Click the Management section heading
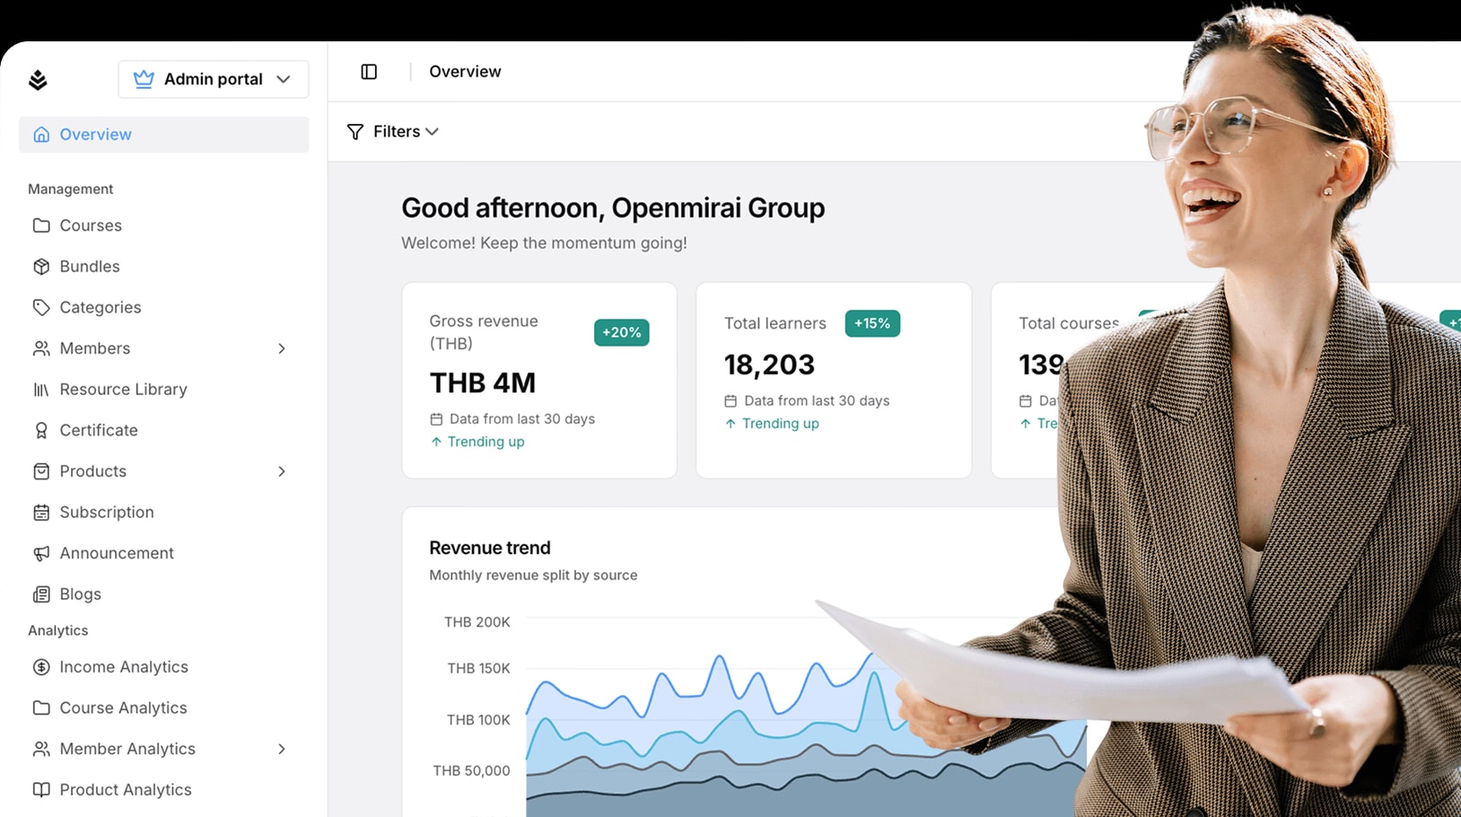This screenshot has width=1461, height=817. (x=70, y=189)
